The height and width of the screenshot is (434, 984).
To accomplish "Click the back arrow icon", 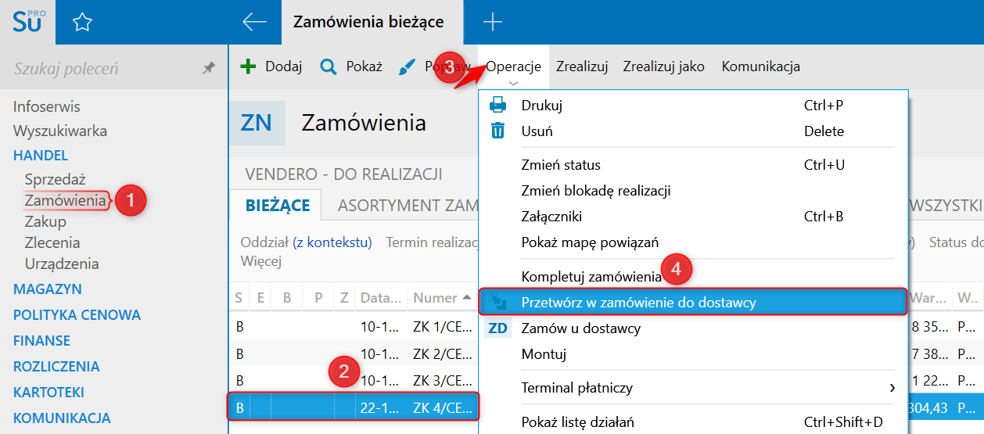I will coord(255,22).
